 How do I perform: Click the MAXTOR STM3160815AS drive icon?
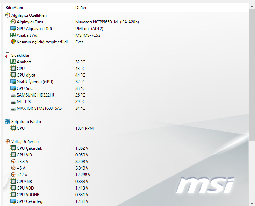[13, 109]
